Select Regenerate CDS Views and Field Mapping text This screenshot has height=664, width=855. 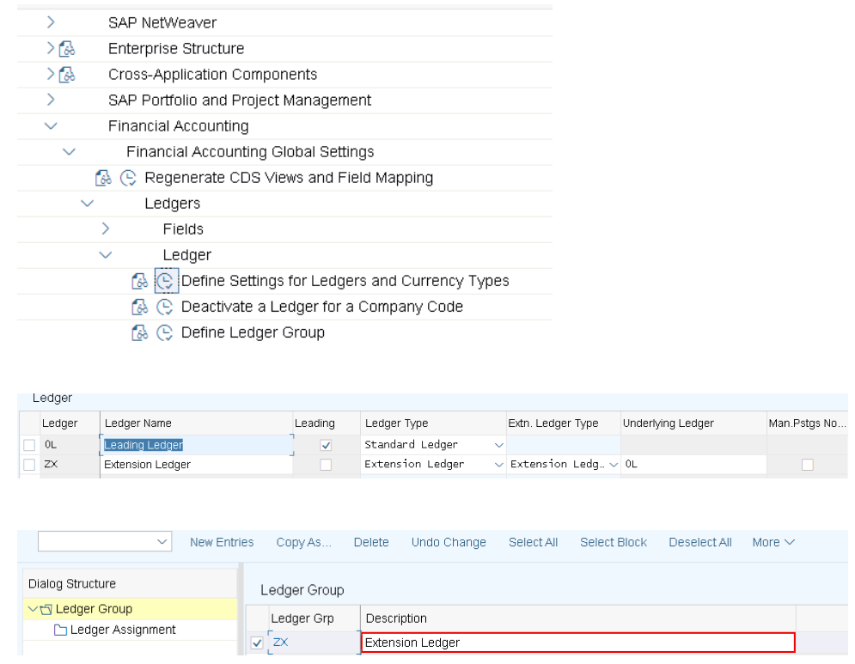[x=289, y=178]
